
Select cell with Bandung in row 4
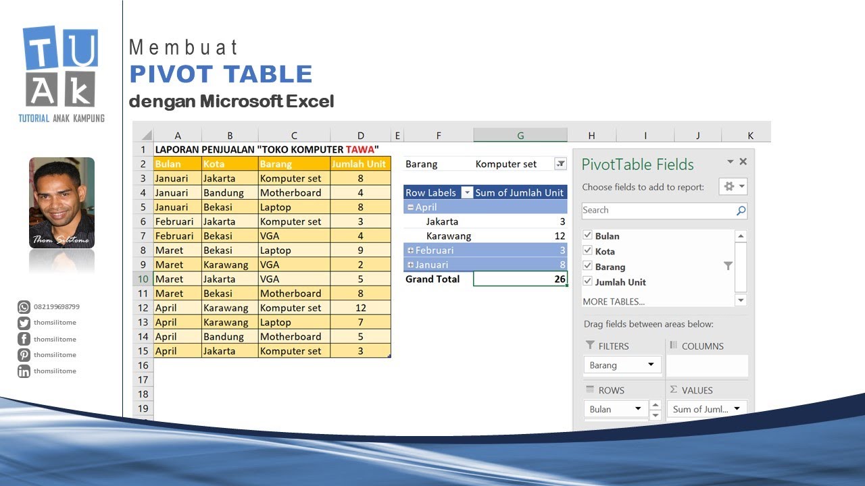pos(230,193)
